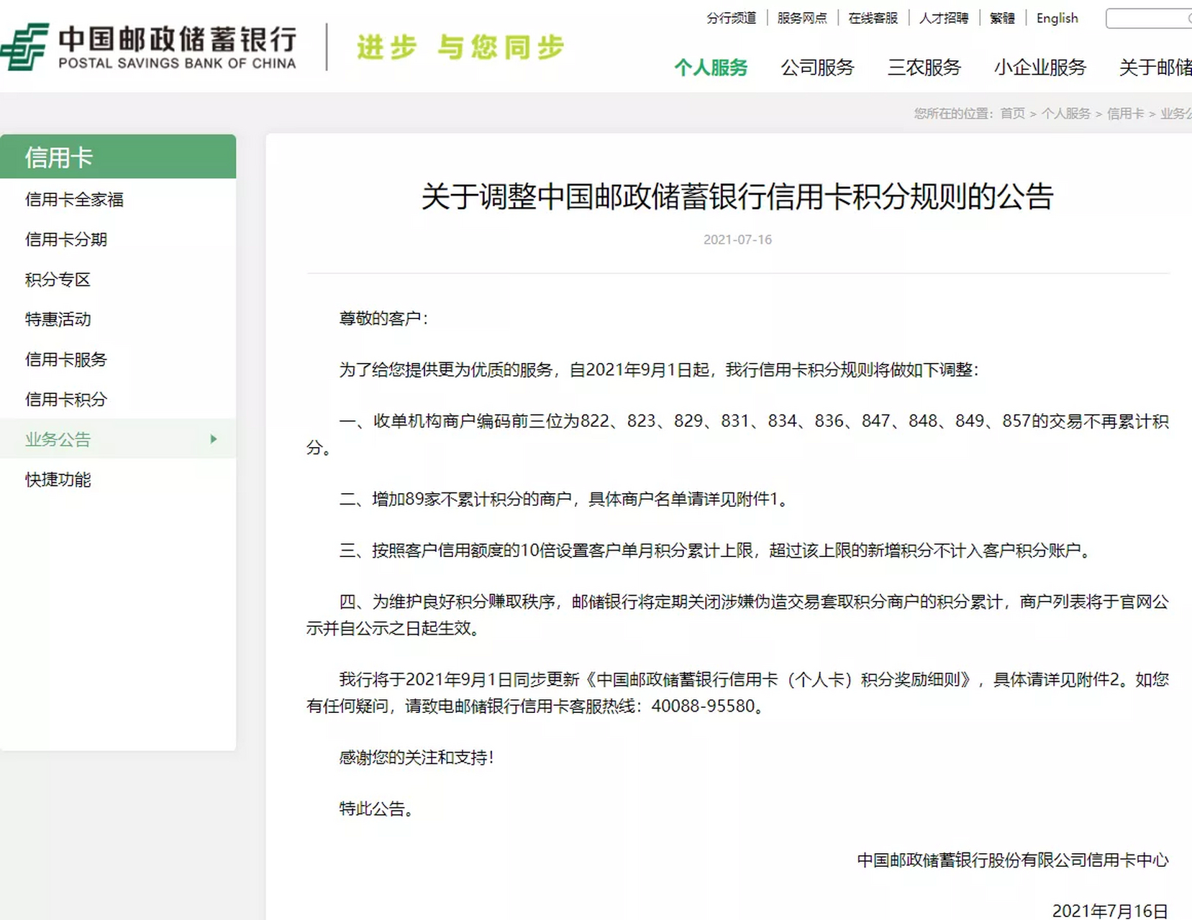Open the 人才招聘 link
The image size is (1192, 920).
[944, 18]
